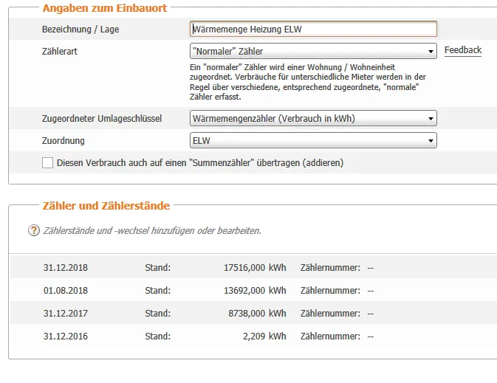Select the 31.12.2018 meter reading date
The image size is (497, 383).
65,268
